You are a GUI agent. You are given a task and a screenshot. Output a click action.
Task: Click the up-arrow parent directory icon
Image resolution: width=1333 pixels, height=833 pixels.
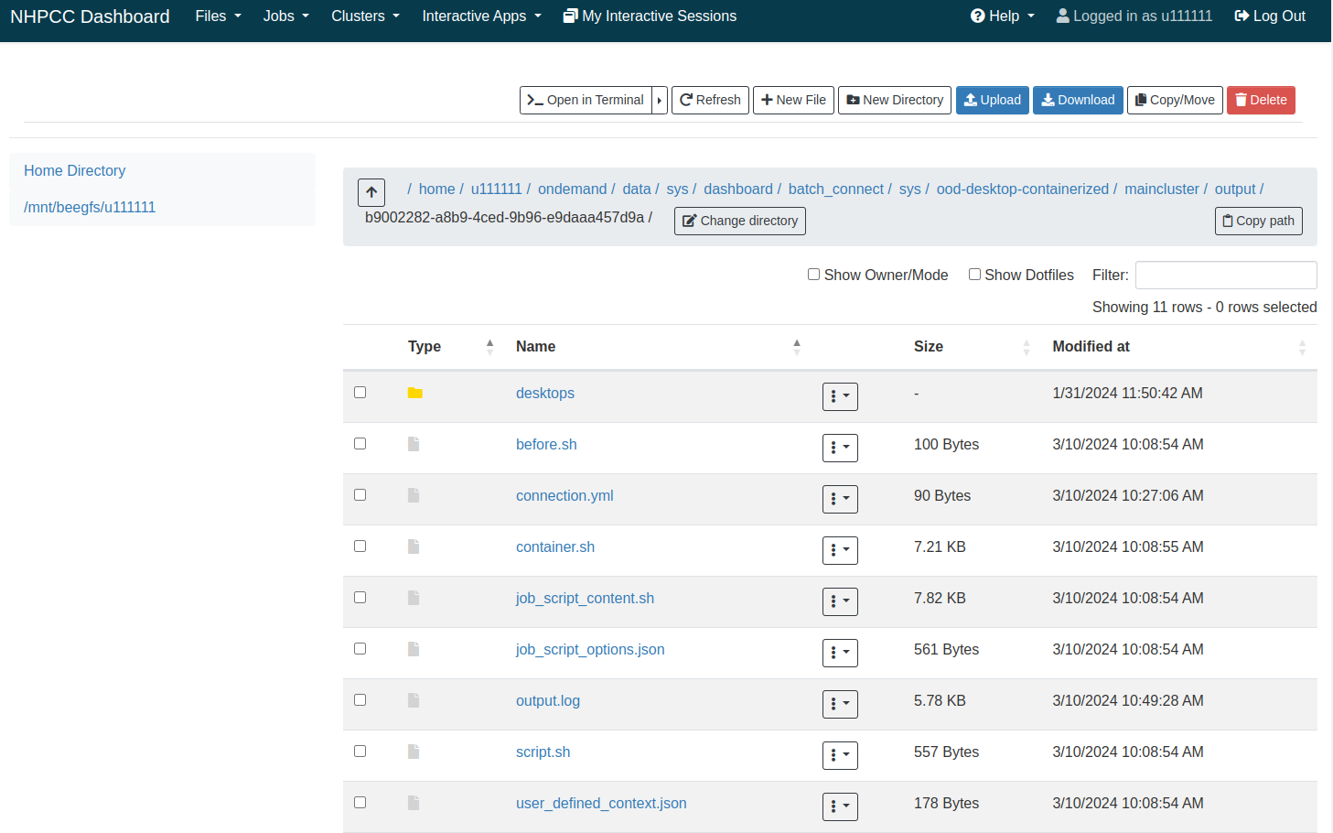(371, 192)
